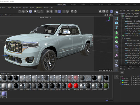Open the highlighted Asset Browser icon
140x105 pixels.
click(112, 11)
